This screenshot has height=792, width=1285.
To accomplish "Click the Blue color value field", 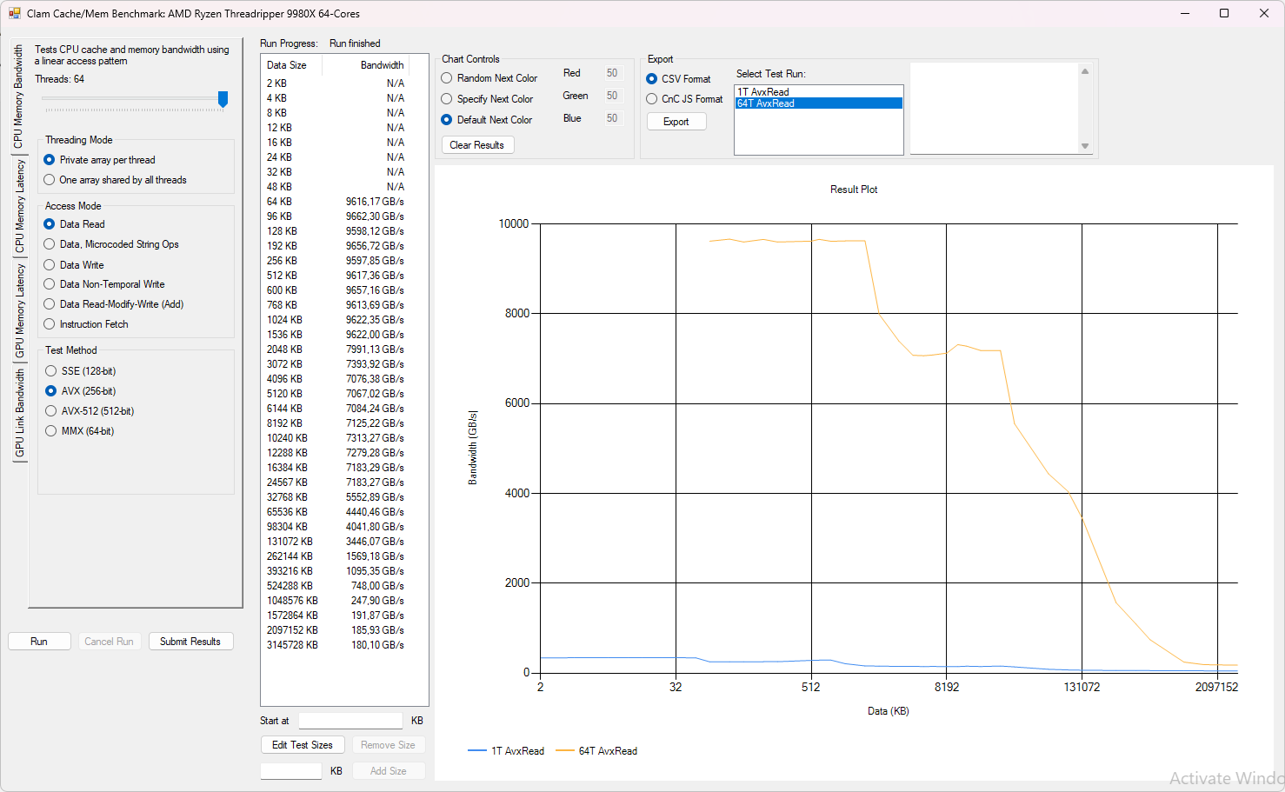I will tap(613, 118).
